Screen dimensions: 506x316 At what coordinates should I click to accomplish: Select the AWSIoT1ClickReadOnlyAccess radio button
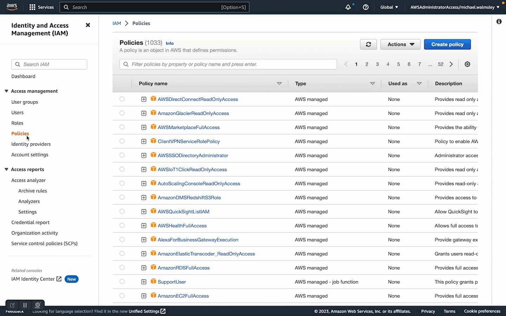click(x=122, y=169)
